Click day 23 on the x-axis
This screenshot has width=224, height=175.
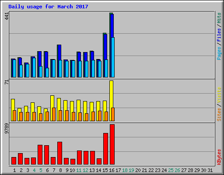pos(157,170)
